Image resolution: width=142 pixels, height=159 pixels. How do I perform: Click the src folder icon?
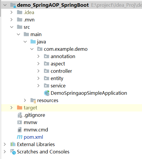tap(20, 27)
